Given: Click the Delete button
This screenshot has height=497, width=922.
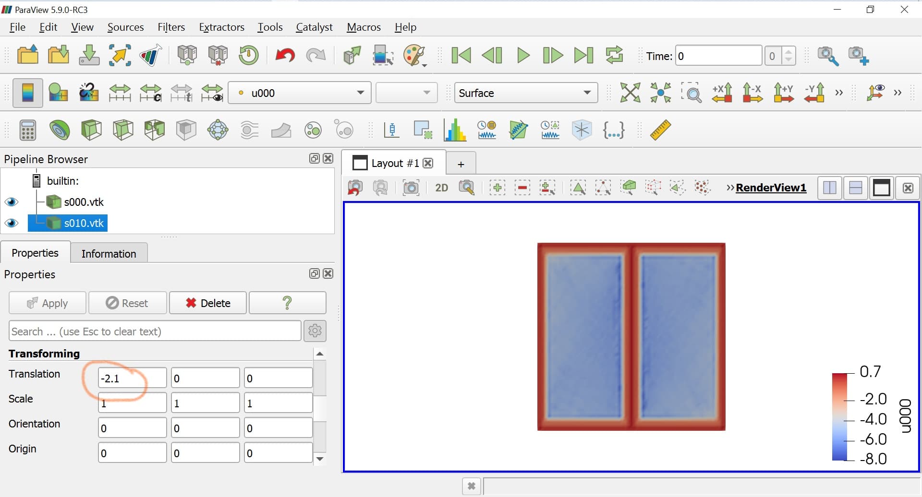Looking at the screenshot, I should 208,303.
